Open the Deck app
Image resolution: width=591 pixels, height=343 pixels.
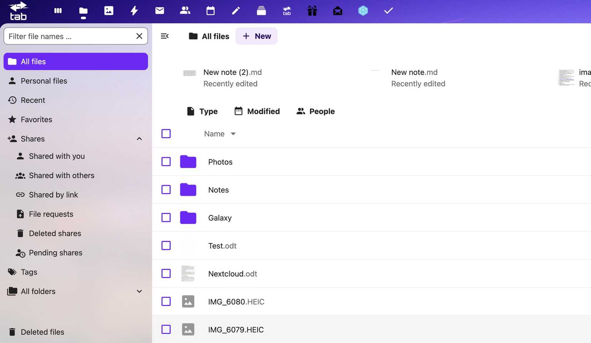click(261, 11)
